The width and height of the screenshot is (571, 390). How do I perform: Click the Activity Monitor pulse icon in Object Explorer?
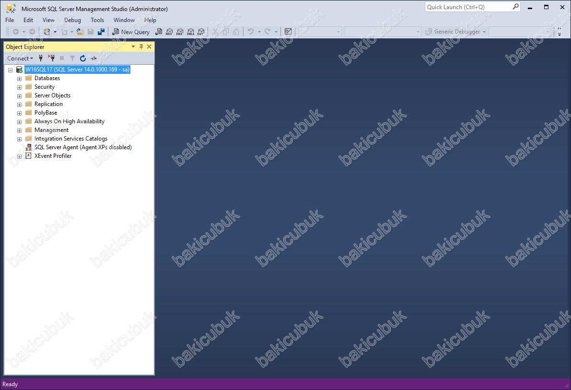[93, 59]
